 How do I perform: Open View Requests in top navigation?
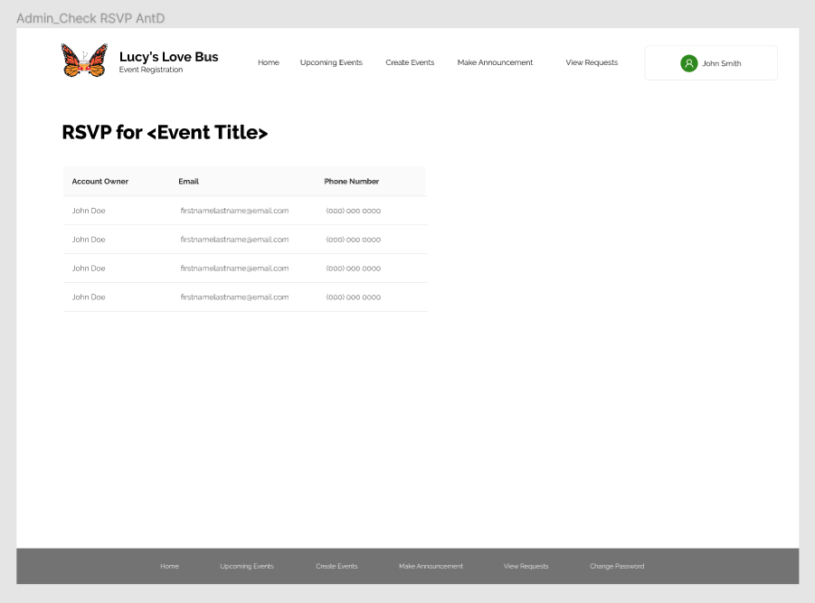coord(592,62)
